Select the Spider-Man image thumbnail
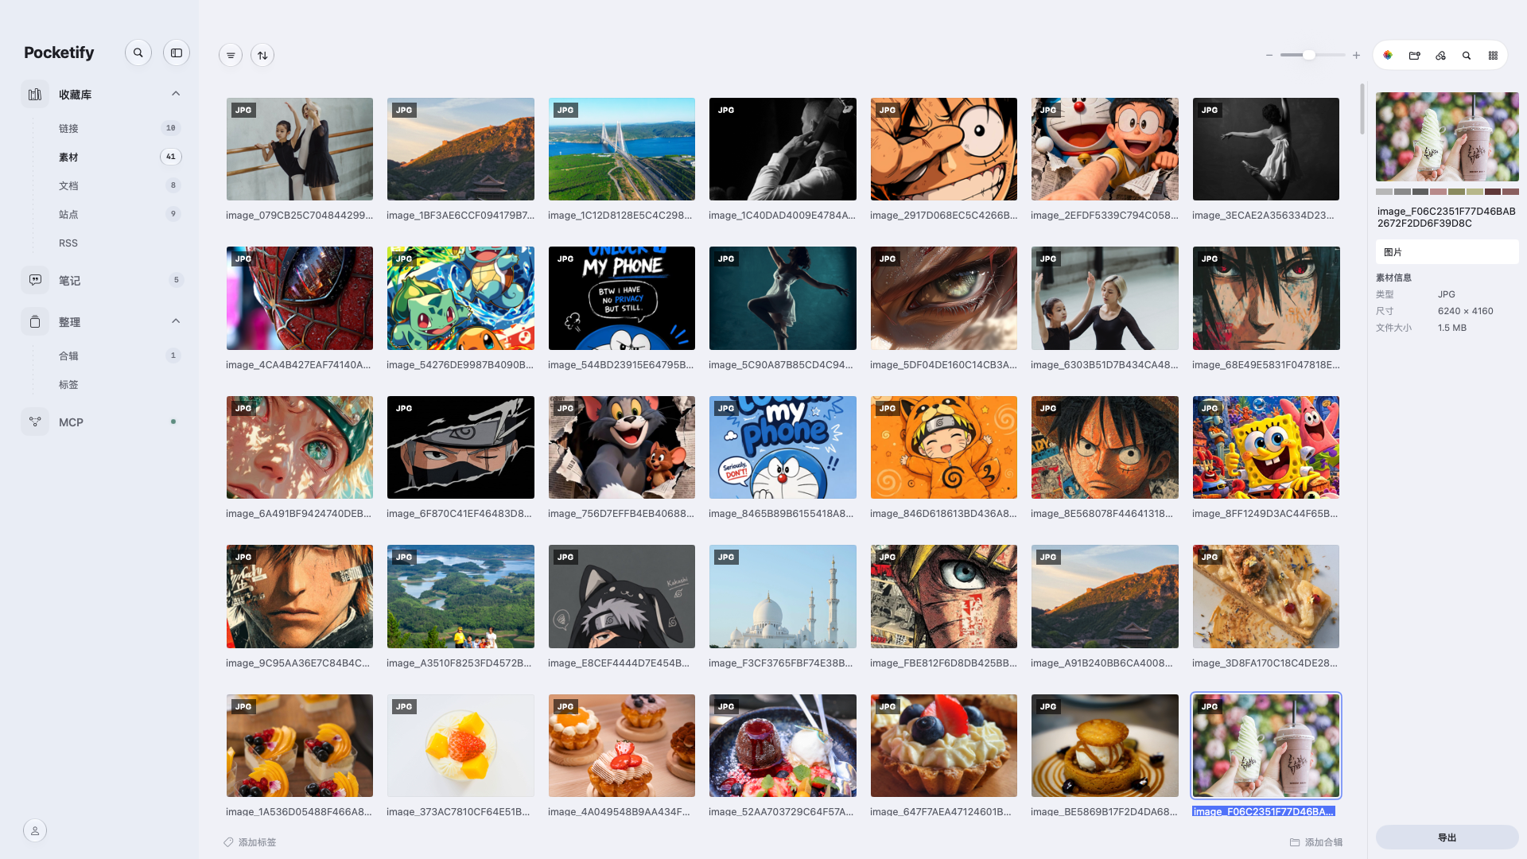1527x859 pixels. [299, 298]
